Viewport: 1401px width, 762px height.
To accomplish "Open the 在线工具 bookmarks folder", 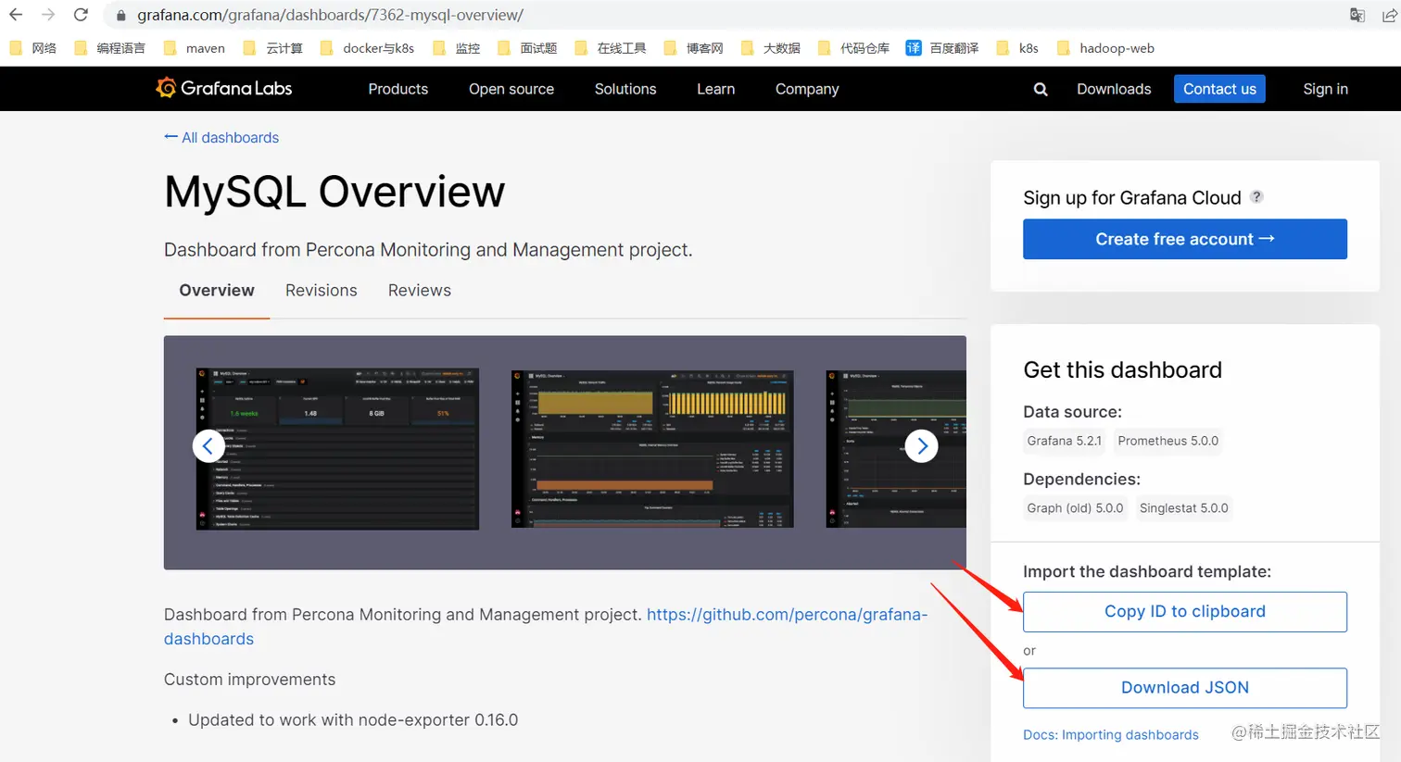I will (x=611, y=48).
